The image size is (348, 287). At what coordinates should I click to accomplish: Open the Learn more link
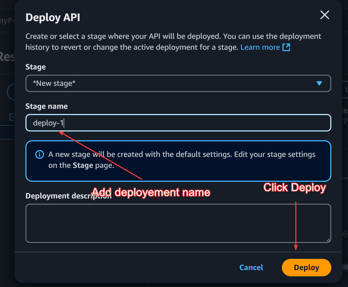tap(260, 47)
